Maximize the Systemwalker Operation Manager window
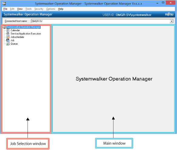 pyautogui.click(x=163, y=3)
